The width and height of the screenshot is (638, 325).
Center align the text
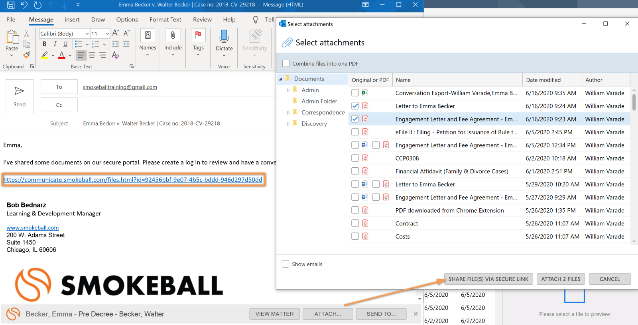point(92,55)
